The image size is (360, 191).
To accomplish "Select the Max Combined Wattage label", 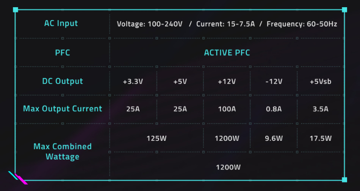I will tap(63, 151).
